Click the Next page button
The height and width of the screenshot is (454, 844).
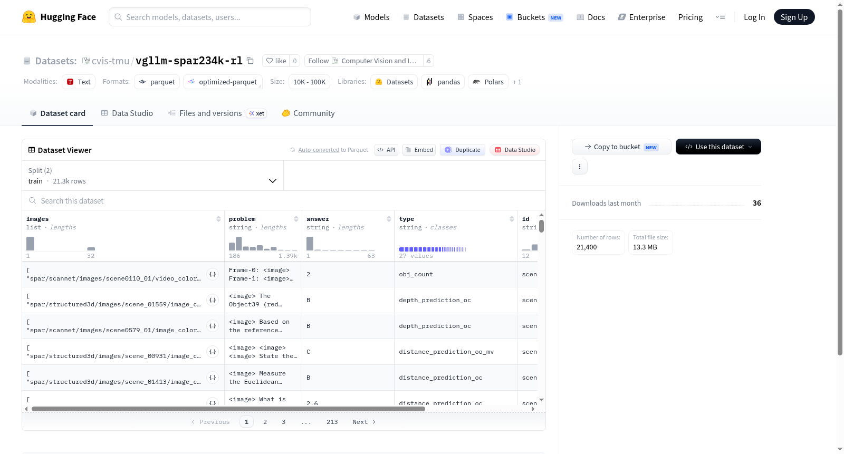point(364,422)
